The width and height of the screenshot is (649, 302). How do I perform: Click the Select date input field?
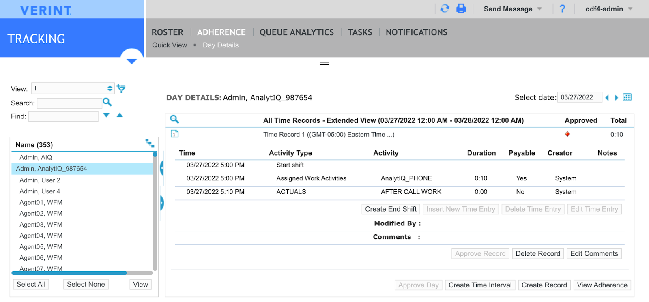tap(580, 97)
